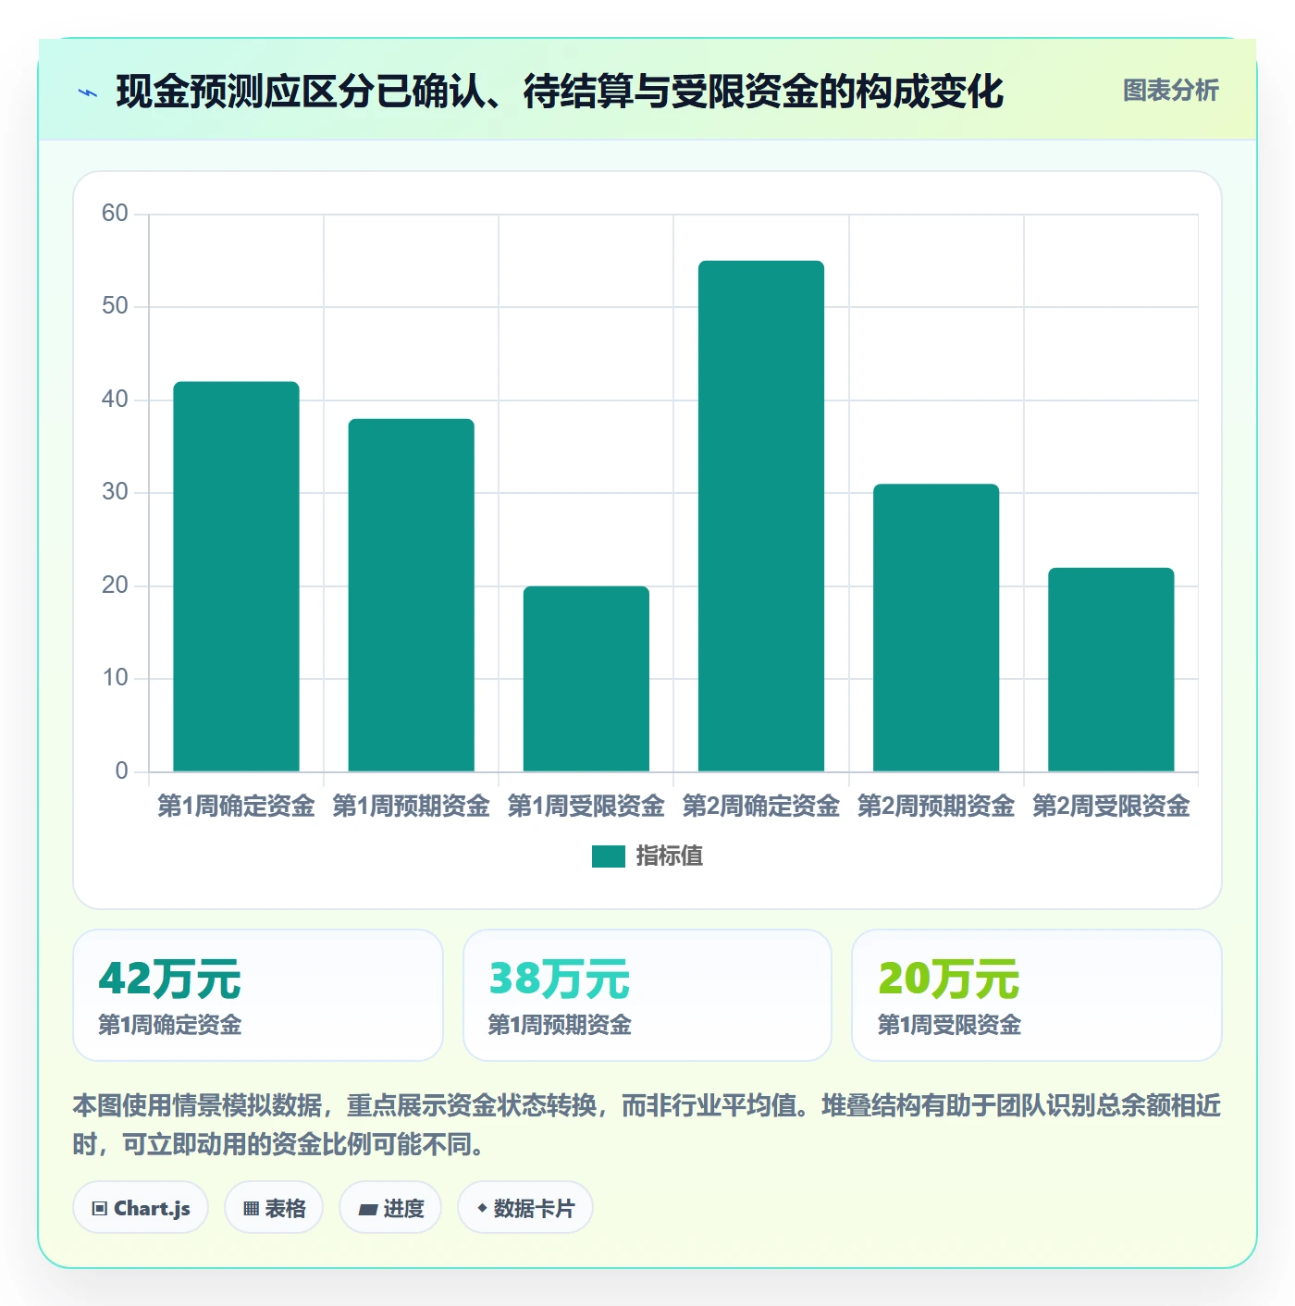Click the 30 y-axis tick label
This screenshot has height=1306, width=1295.
115,492
